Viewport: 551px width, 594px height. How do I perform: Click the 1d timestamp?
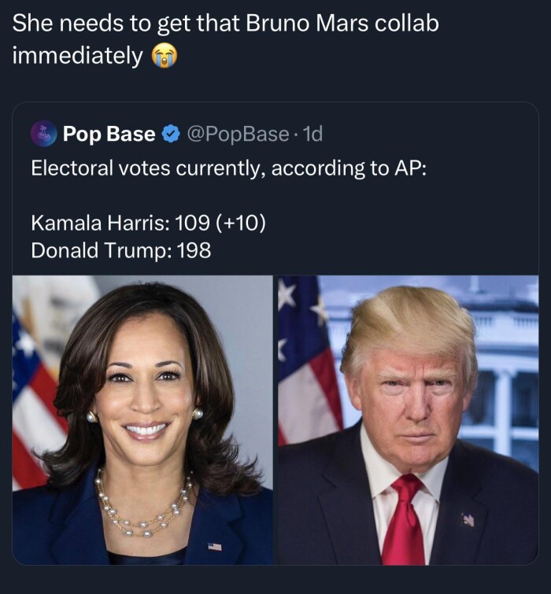313,134
